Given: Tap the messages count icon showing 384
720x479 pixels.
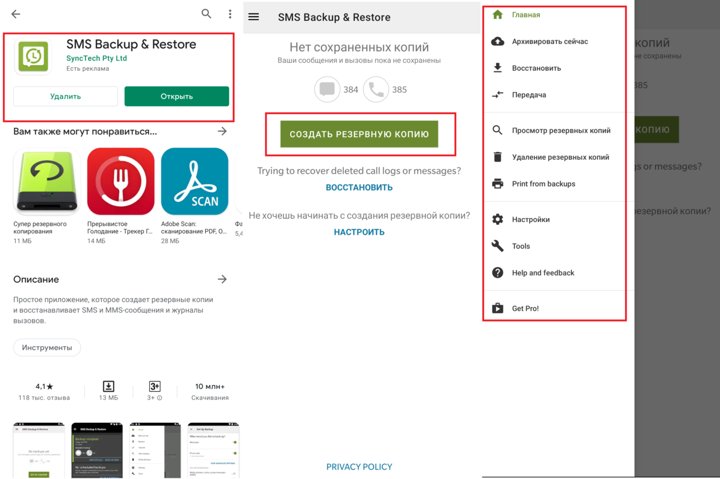Looking at the screenshot, I should [327, 89].
